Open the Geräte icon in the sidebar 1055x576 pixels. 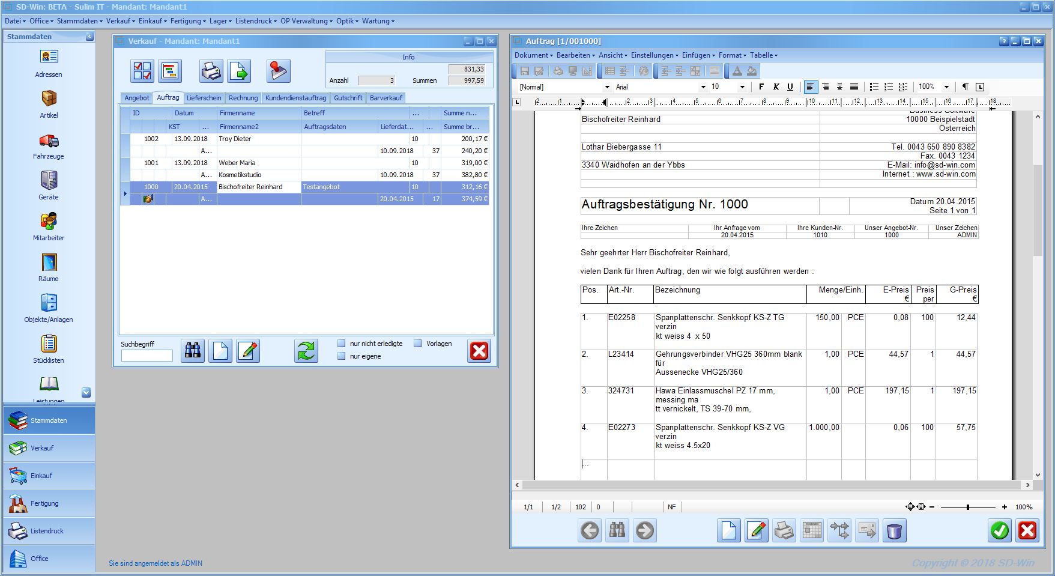[49, 186]
